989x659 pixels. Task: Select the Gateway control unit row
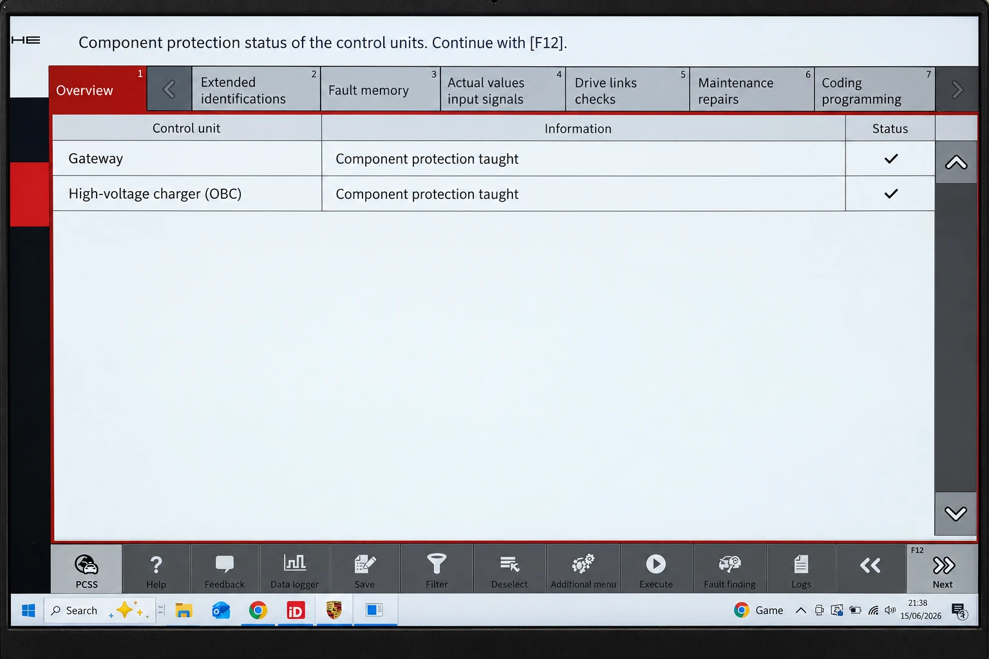pos(493,158)
